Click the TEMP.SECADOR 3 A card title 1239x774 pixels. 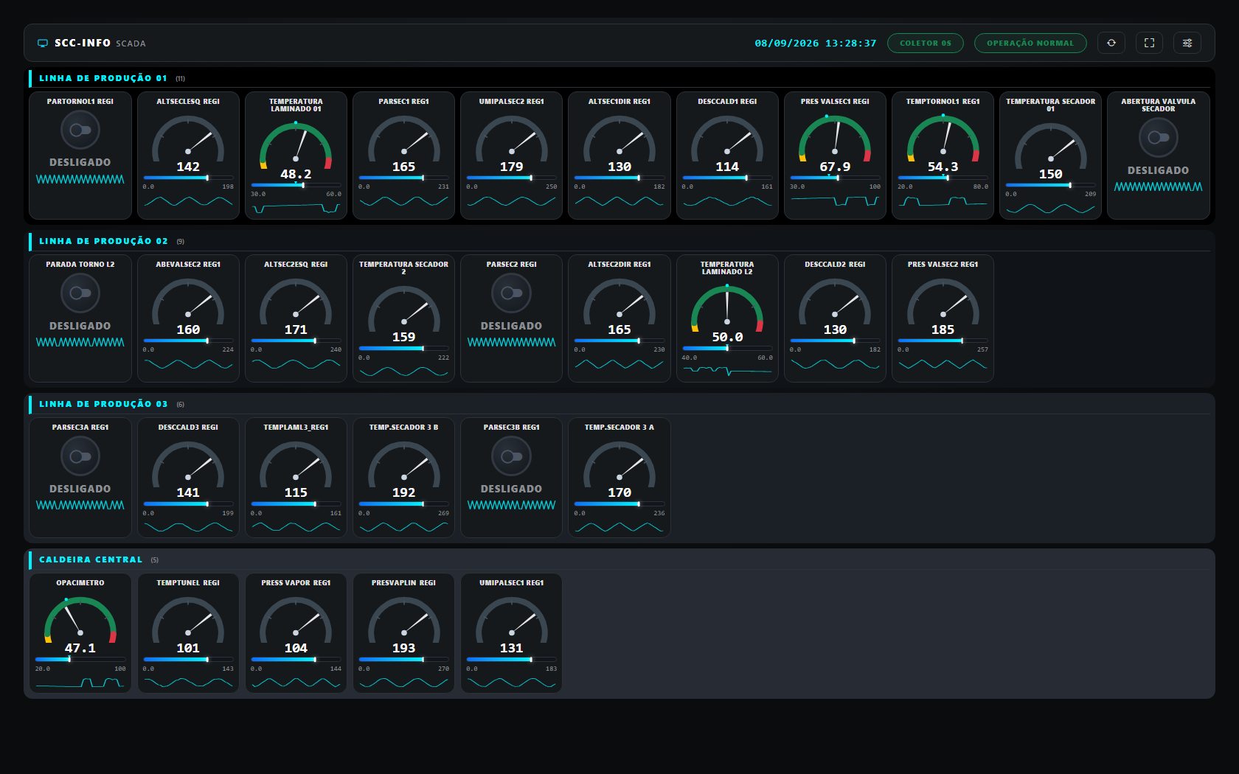(619, 428)
